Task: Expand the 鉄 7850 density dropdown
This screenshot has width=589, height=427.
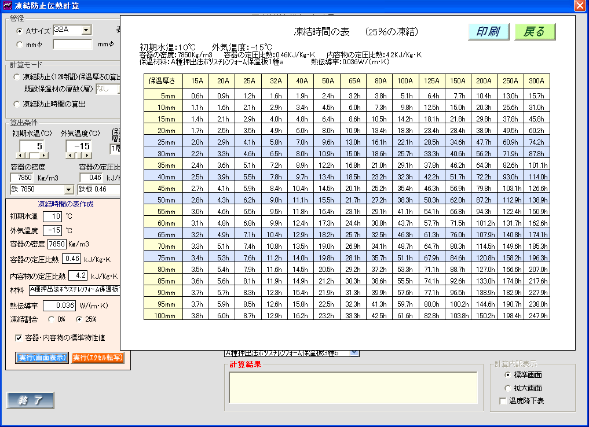Action: tap(68, 189)
